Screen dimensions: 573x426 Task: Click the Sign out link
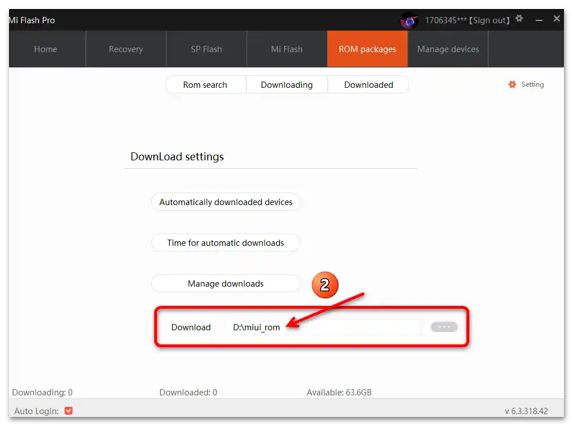490,20
